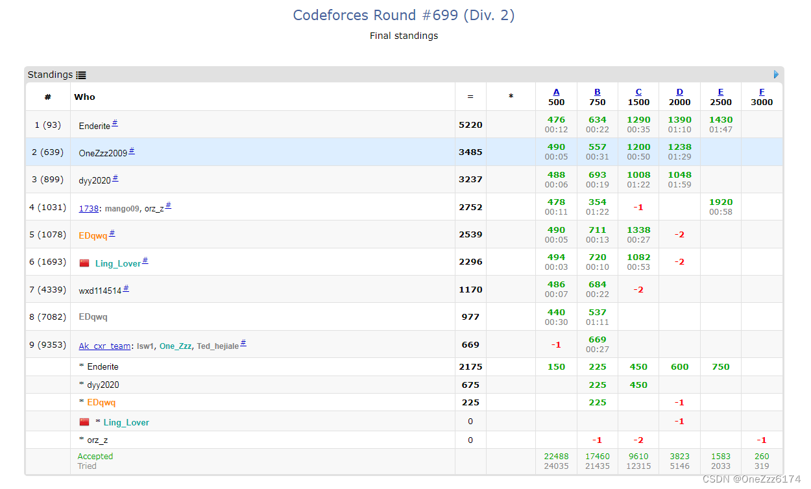Select Enderite's hack score 750
811x489 pixels.
tap(721, 367)
